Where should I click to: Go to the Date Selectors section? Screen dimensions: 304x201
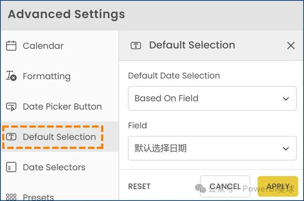pos(60,167)
